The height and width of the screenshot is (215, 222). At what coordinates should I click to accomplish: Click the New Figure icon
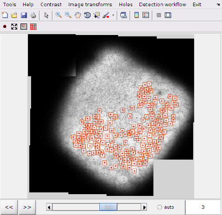[x=5, y=15]
